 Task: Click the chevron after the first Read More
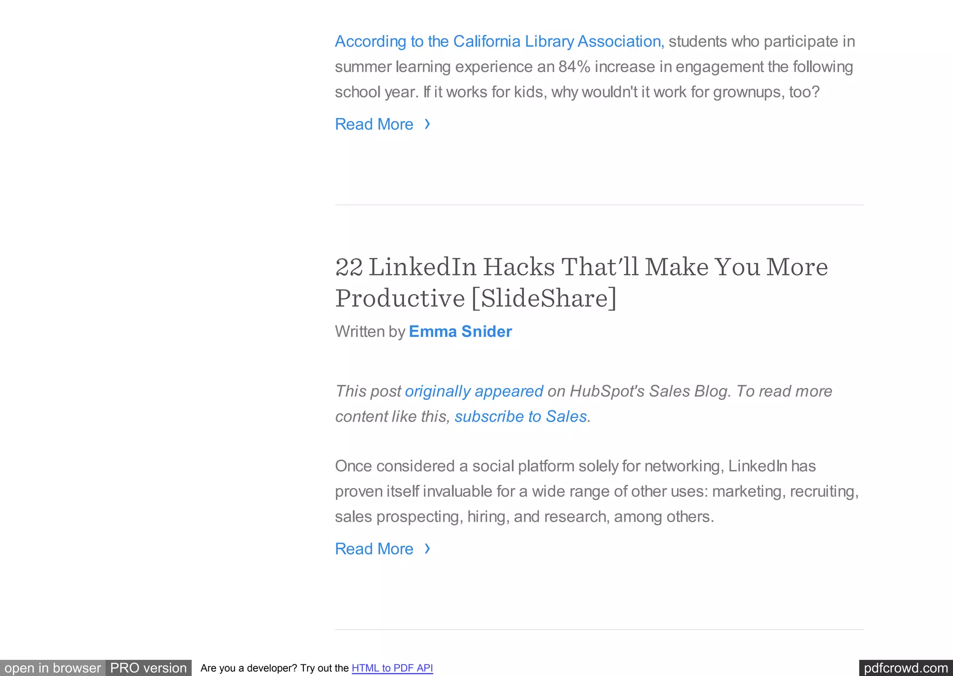click(427, 124)
